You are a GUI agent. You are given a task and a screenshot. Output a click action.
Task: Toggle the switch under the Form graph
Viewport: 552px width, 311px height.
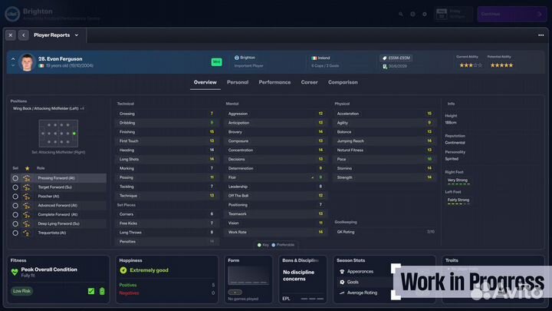pos(235,293)
